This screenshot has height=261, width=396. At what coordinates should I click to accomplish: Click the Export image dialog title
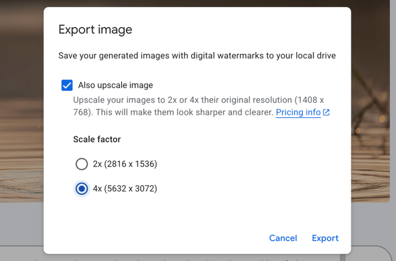coord(95,30)
